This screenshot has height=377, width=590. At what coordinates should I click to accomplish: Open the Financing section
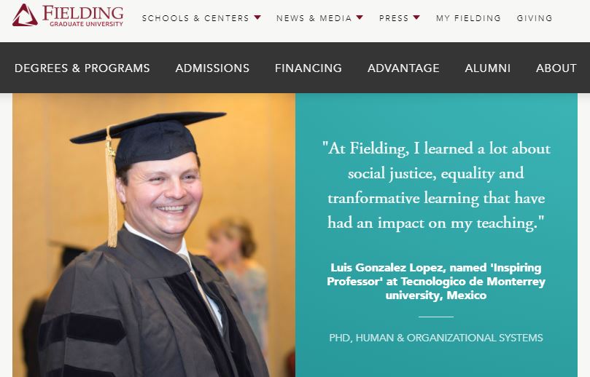pos(308,68)
